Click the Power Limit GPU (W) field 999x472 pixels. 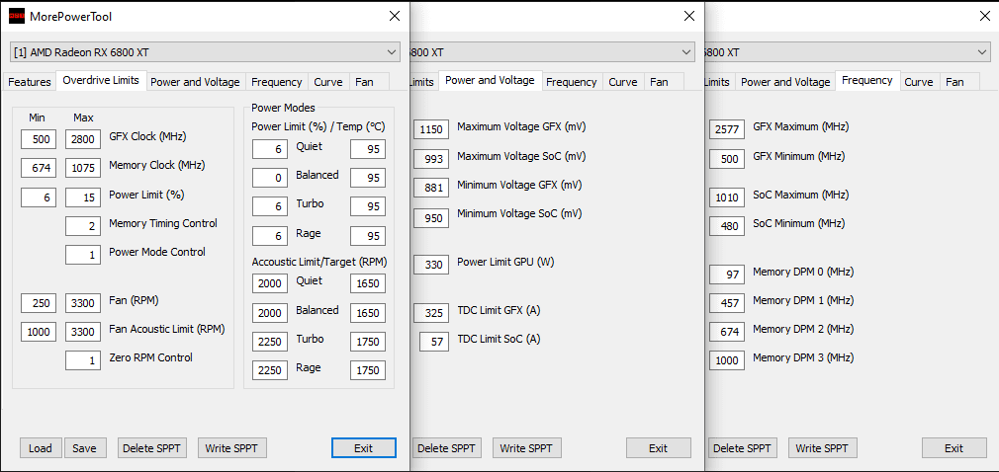(431, 265)
